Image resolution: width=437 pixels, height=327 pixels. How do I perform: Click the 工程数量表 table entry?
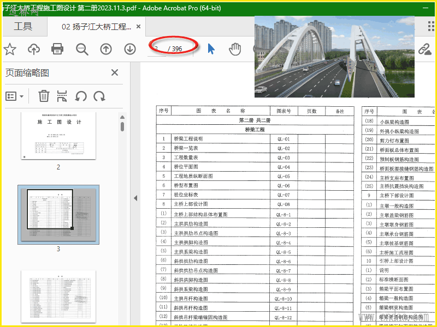(186, 158)
